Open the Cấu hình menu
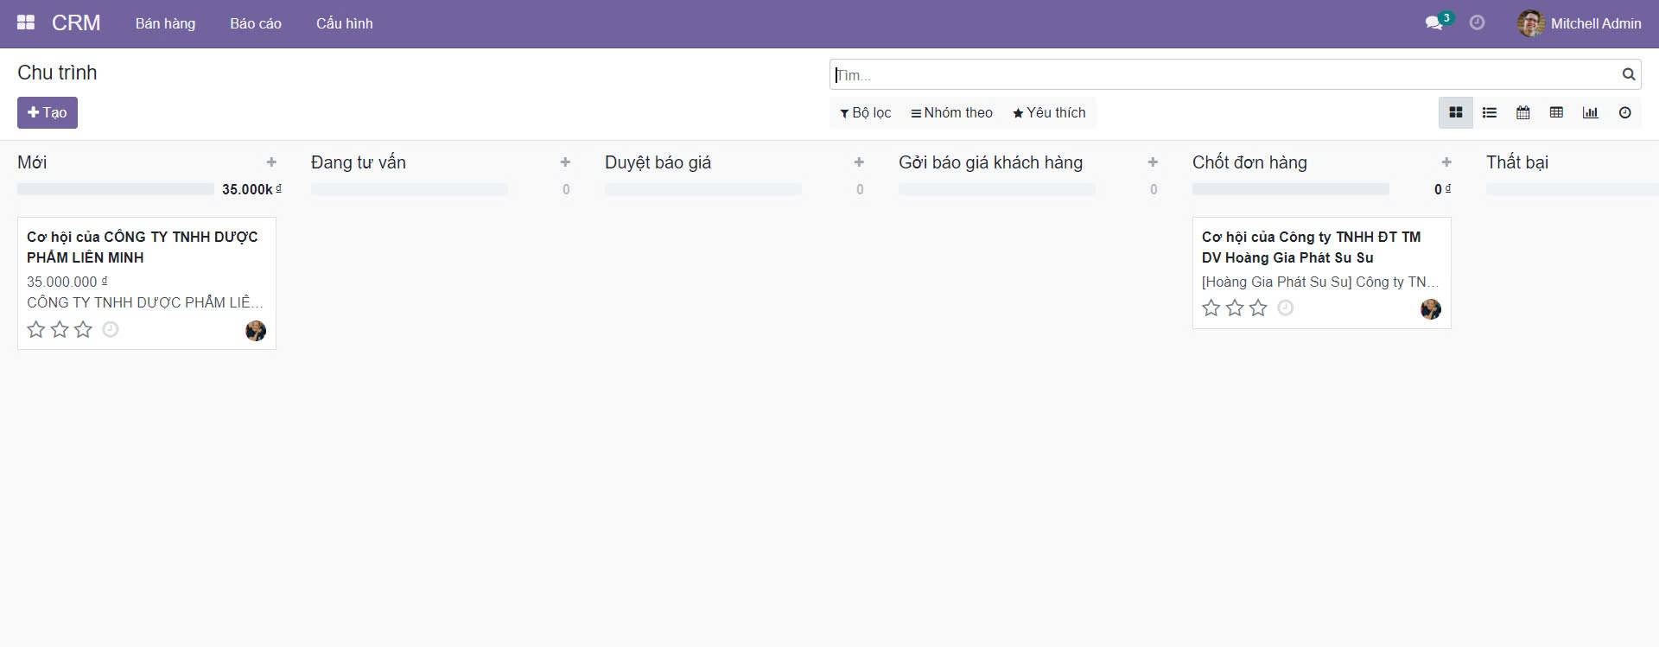1659x647 pixels. (x=345, y=23)
